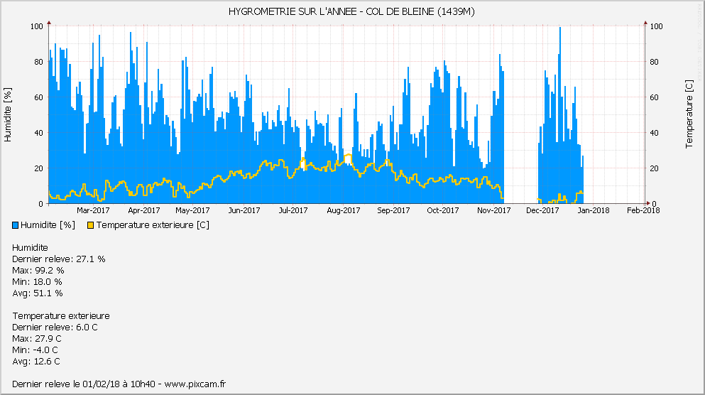The width and height of the screenshot is (705, 395).
Task: Click the Mar-2017 x-axis label
Action: (93, 210)
